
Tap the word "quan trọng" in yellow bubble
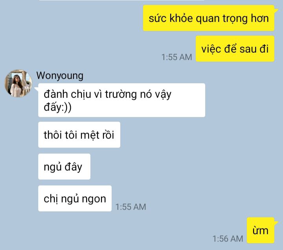222,19
